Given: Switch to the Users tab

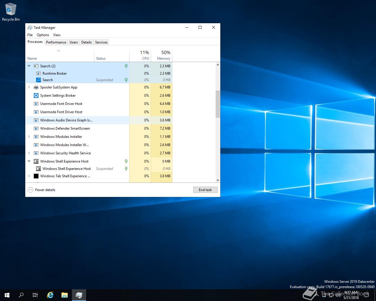Looking at the screenshot, I should [74, 42].
